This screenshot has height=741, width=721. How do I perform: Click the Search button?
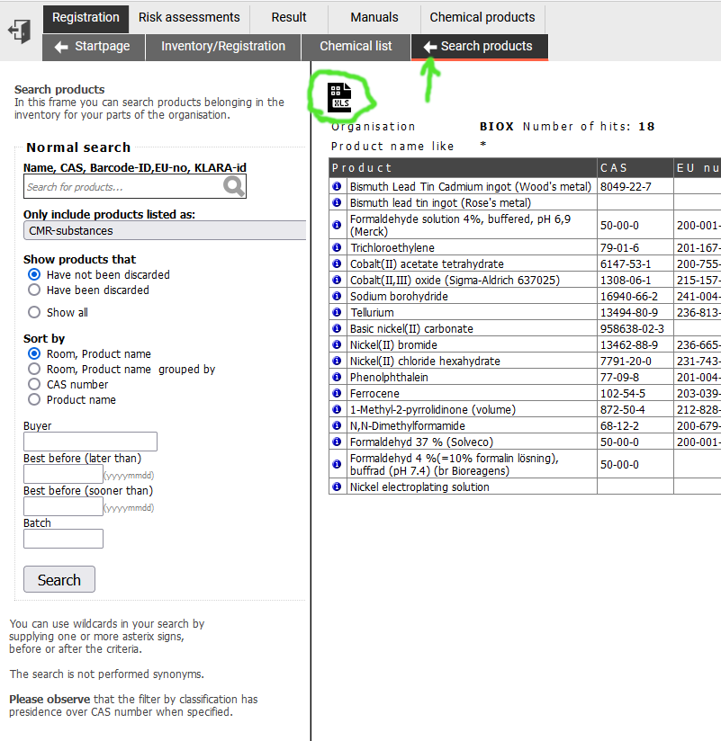click(x=59, y=579)
